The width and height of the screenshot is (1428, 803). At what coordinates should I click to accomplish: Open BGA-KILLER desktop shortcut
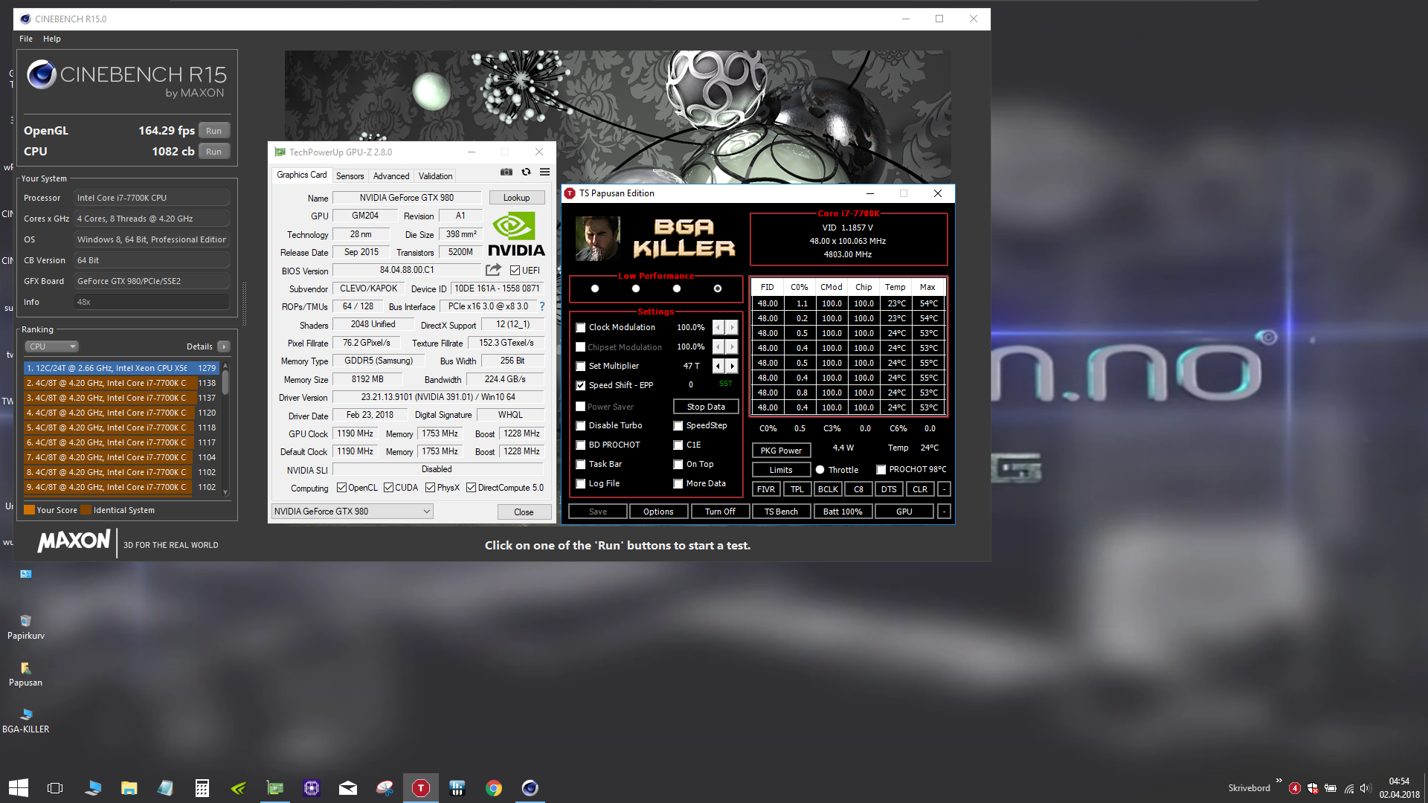click(26, 720)
